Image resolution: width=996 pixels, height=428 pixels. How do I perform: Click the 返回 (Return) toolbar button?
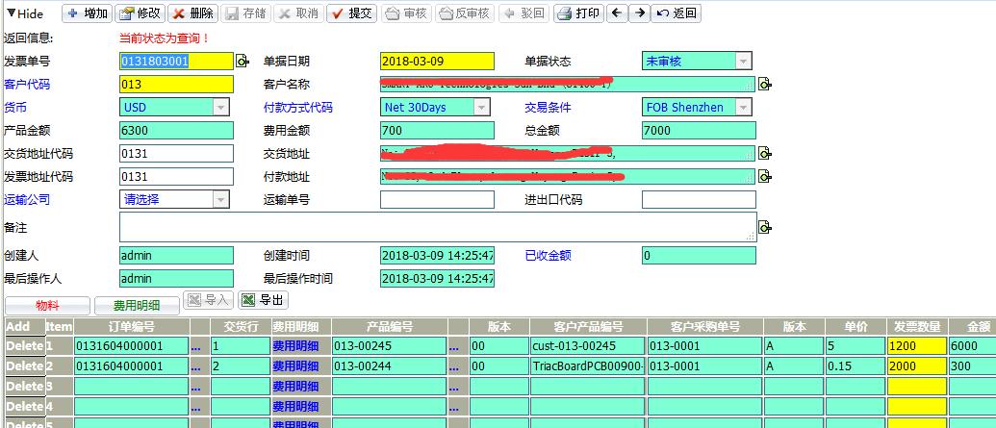point(677,13)
